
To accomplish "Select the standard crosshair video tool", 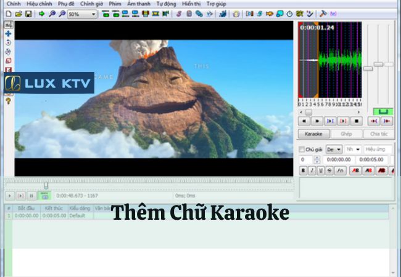I will [9, 25].
